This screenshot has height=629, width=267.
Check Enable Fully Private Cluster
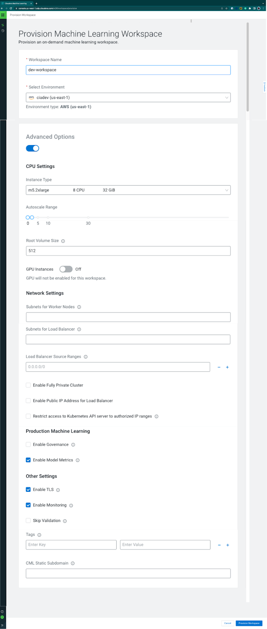click(28, 385)
